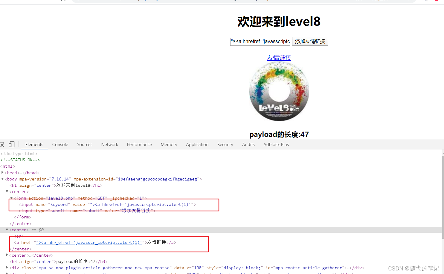
Task: Open the Security panel
Action: [225, 144]
